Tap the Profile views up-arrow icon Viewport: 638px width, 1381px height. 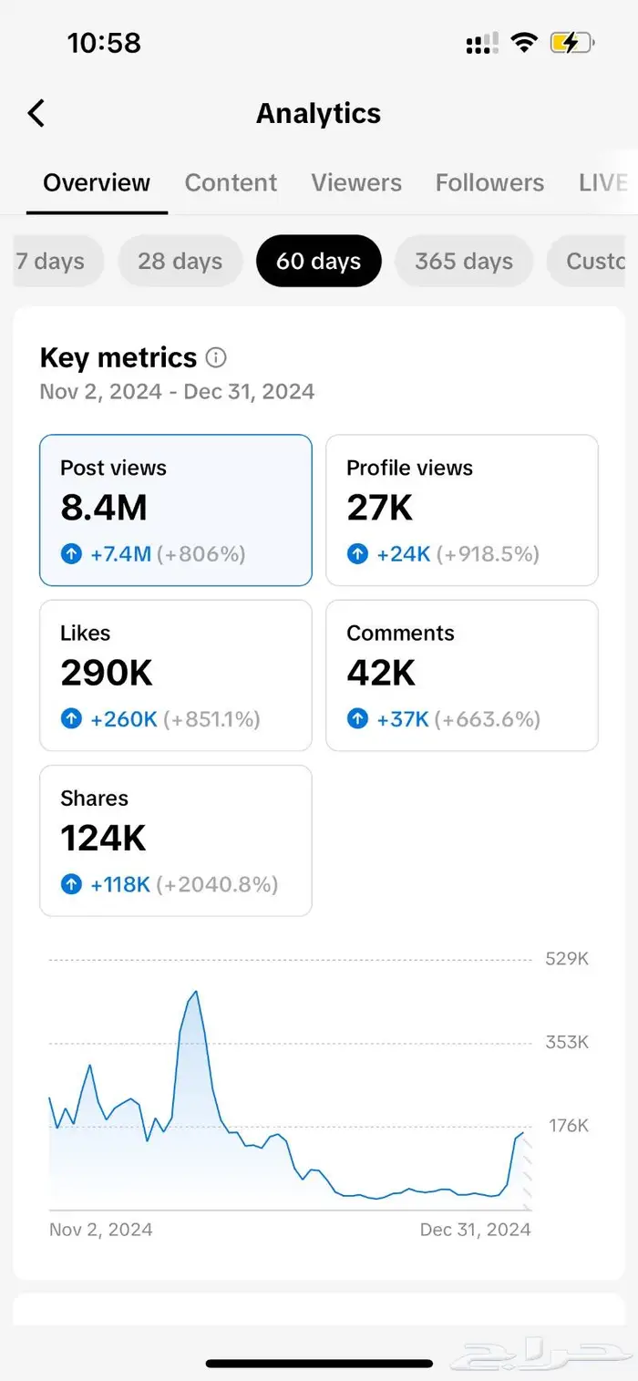coord(357,553)
